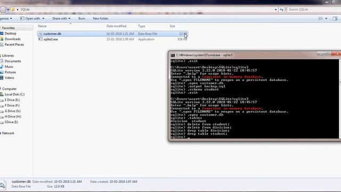This screenshot has height=192, width=341.
Task: Open the Local Disk (C:) drive icon
Action: 2,94
